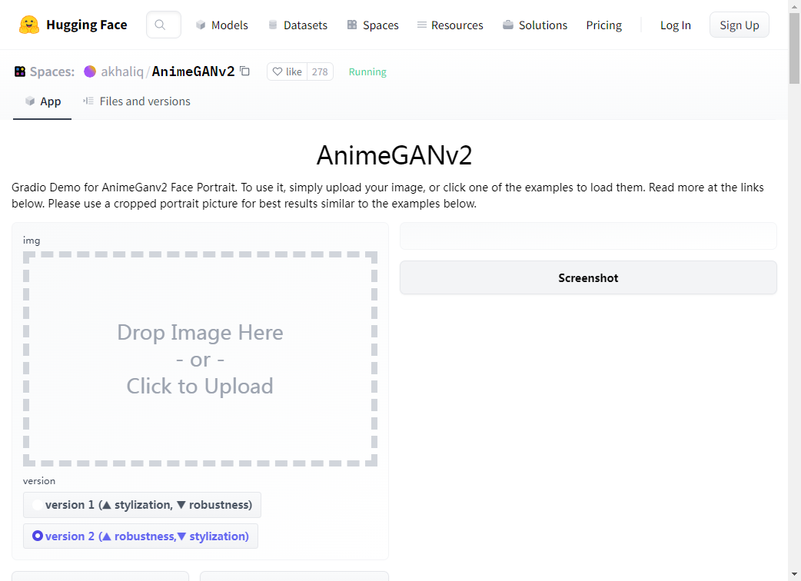Click the scrollbar down arrow
The image size is (801, 581).
tap(794, 574)
